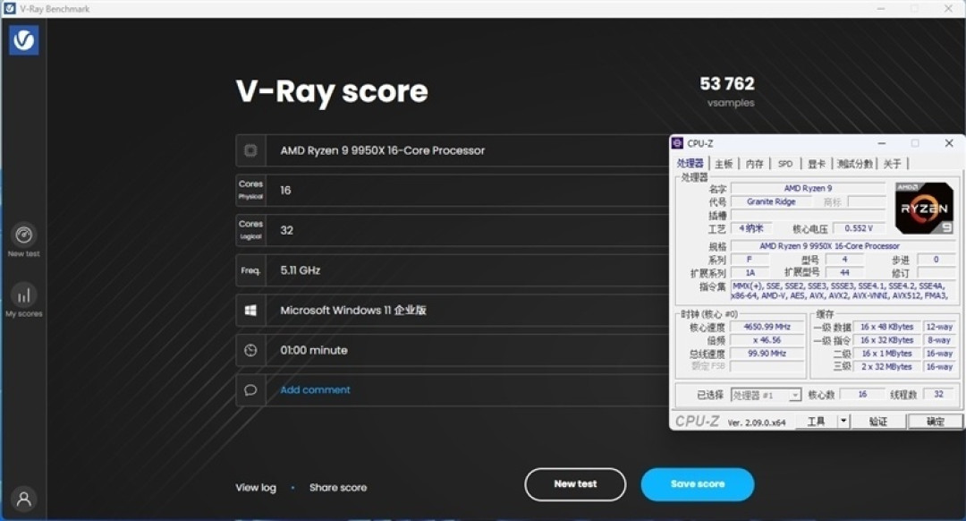Viewport: 966px width, 521px height.
Task: Click the Granite Ridge codename field in CPU-Z
Action: (x=771, y=201)
